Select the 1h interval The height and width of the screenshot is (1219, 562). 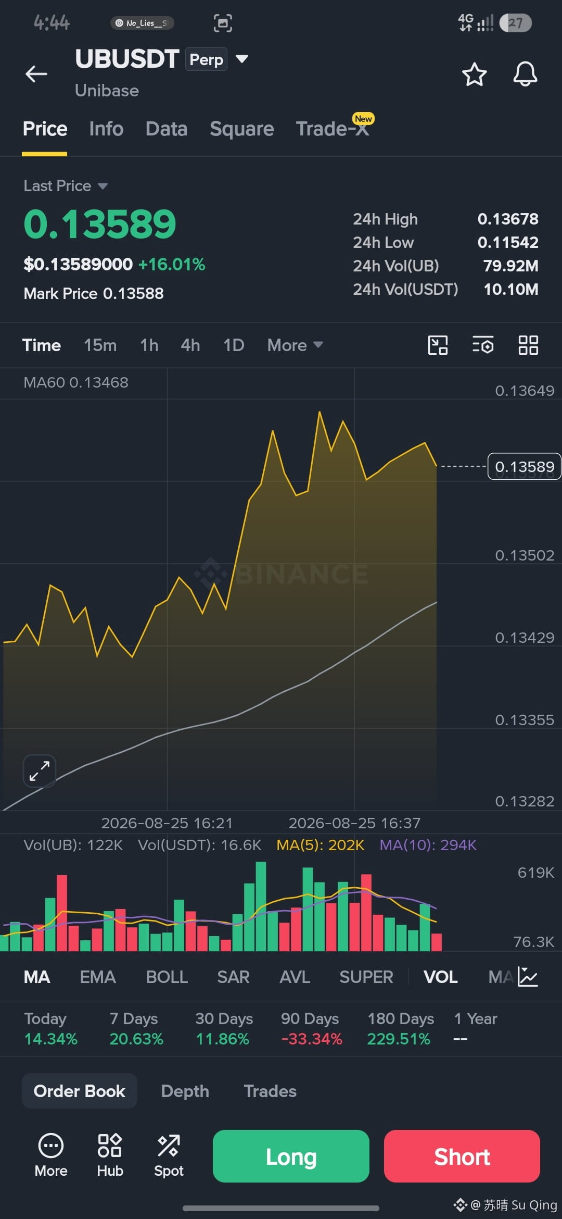[x=149, y=345]
